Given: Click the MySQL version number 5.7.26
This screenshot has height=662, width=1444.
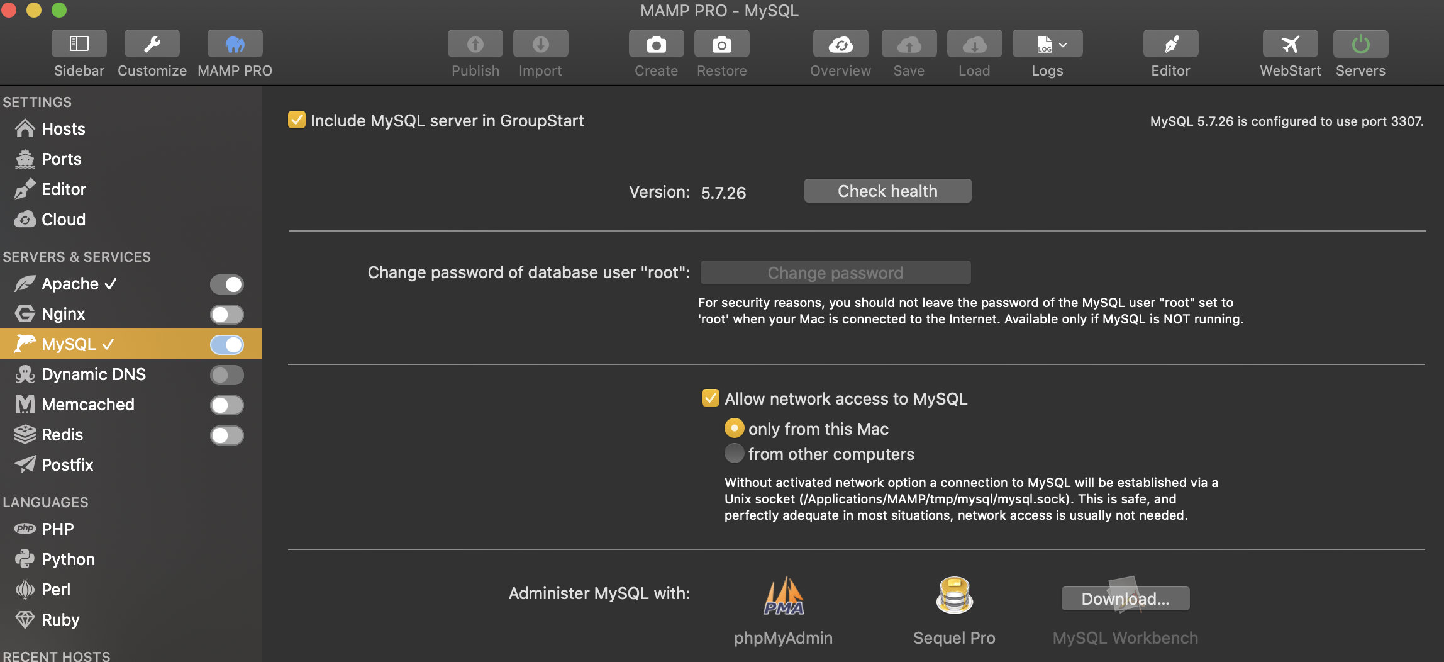Looking at the screenshot, I should click(x=723, y=193).
